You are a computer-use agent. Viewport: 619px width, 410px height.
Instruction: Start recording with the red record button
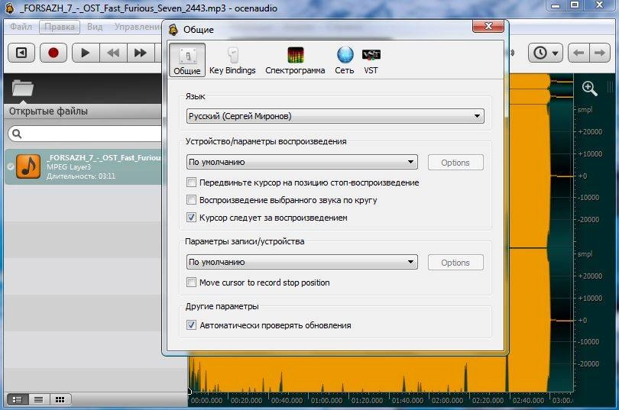53,53
